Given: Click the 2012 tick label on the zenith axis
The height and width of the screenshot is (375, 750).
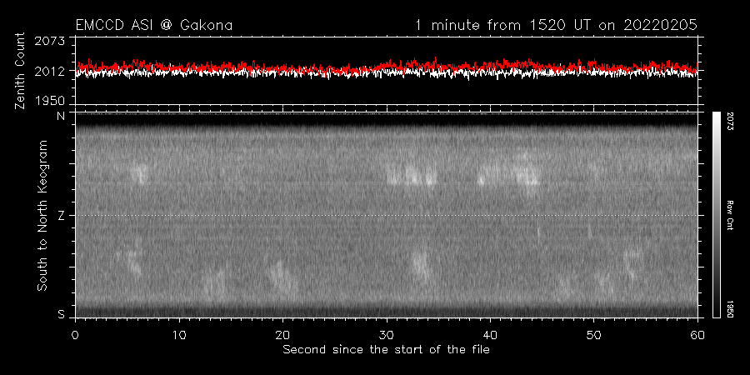Looking at the screenshot, I should [51, 72].
